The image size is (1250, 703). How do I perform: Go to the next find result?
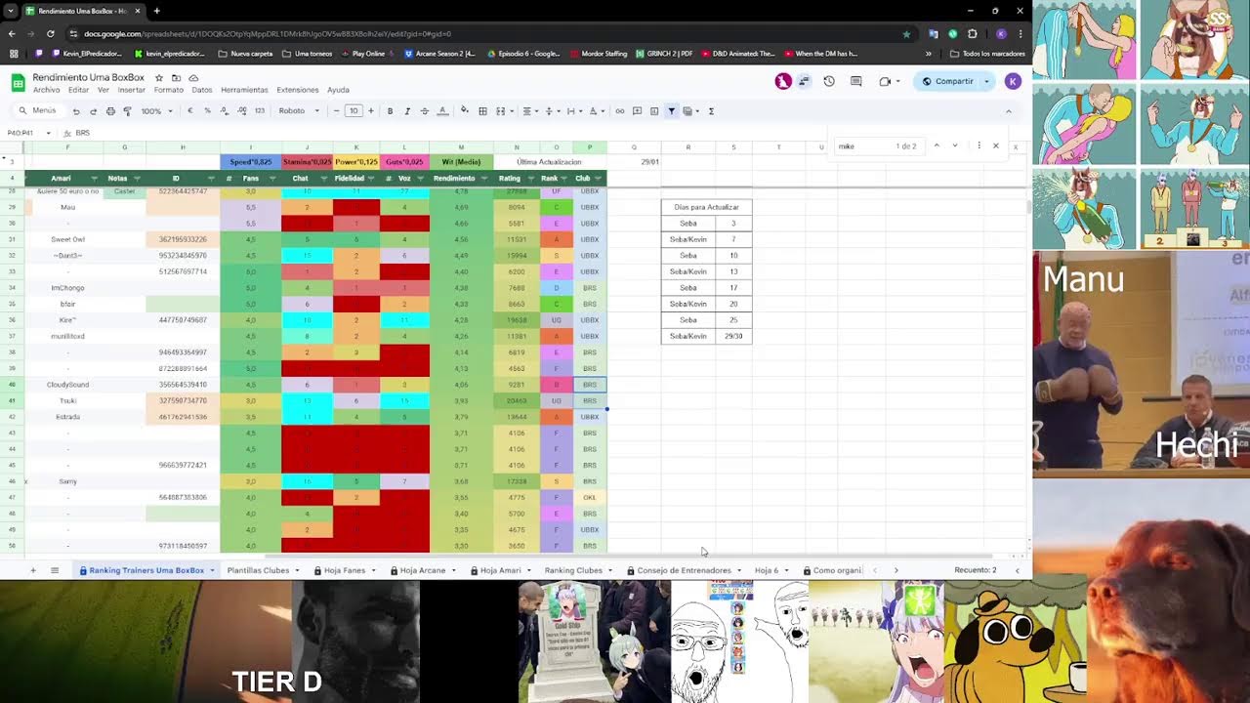955,146
